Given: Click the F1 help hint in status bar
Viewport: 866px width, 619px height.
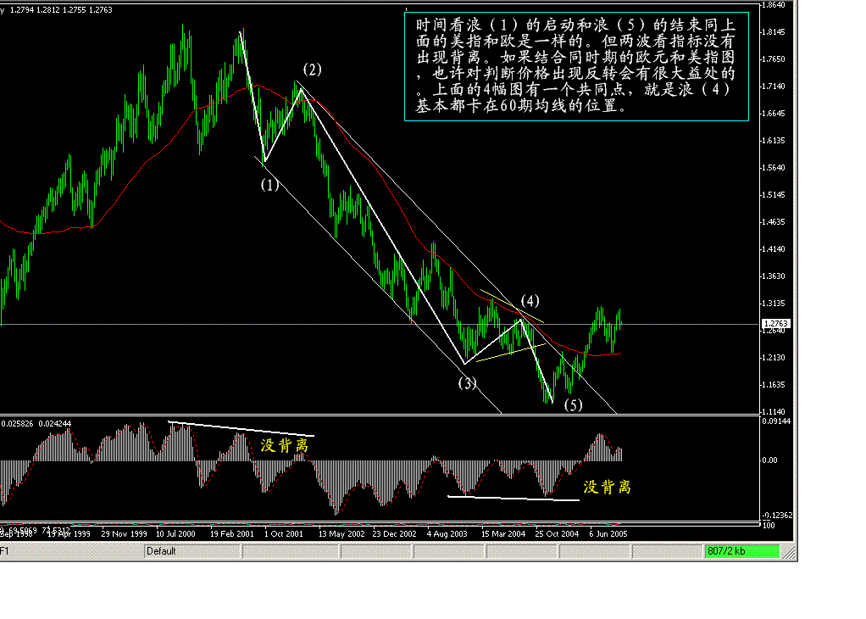Looking at the screenshot, I should coord(4,551).
